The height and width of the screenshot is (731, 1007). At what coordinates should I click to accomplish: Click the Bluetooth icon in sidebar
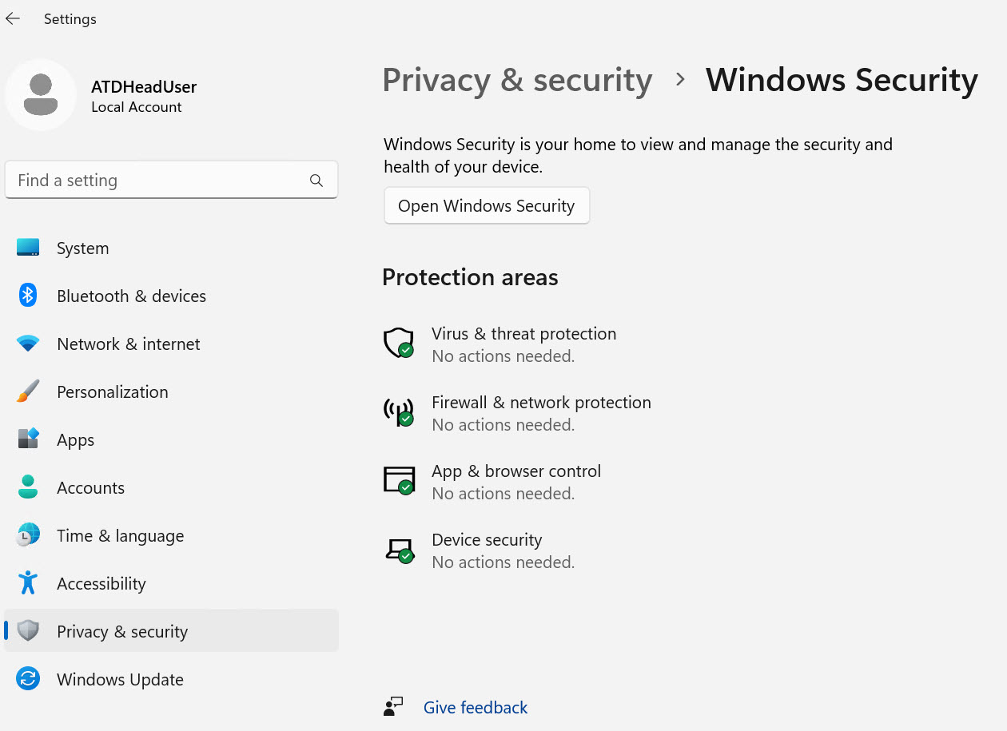pos(28,296)
